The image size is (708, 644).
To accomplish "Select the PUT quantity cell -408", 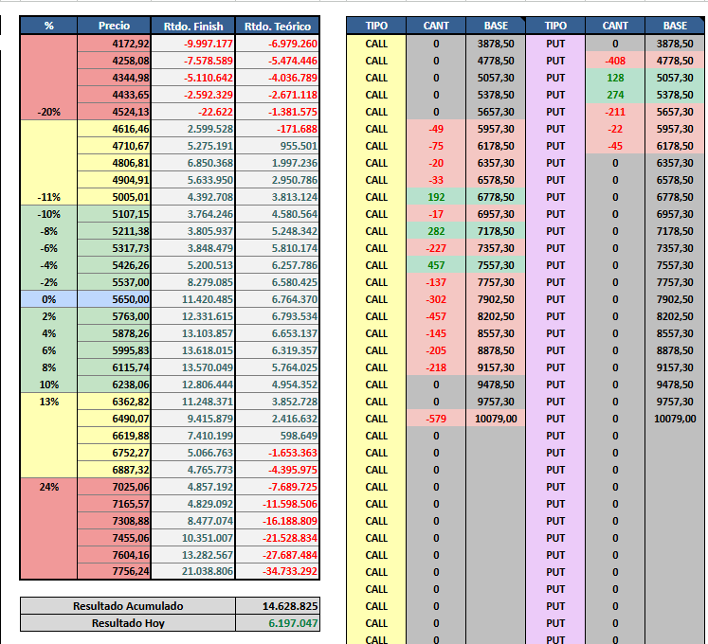I will pyautogui.click(x=615, y=61).
